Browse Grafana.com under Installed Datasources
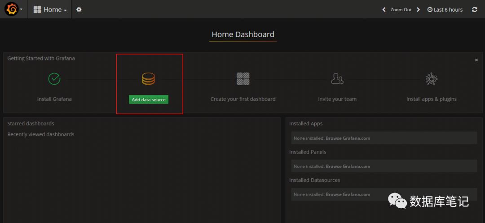The width and height of the screenshot is (485, 223). pyautogui.click(x=348, y=194)
